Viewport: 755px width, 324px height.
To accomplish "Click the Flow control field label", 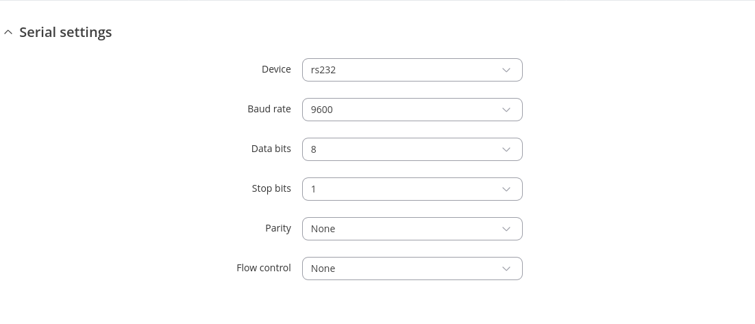I will click(264, 268).
